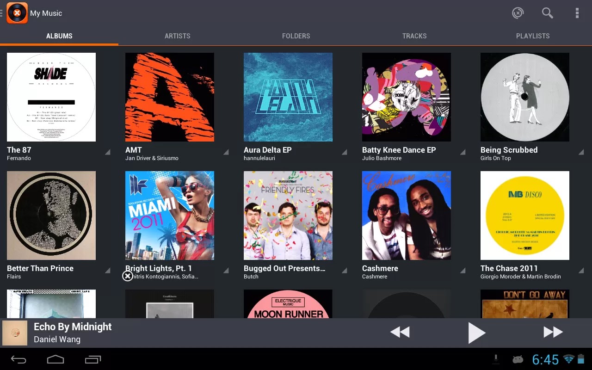This screenshot has height=370, width=592.
Task: Open The 87 album cover
Action: [51, 97]
